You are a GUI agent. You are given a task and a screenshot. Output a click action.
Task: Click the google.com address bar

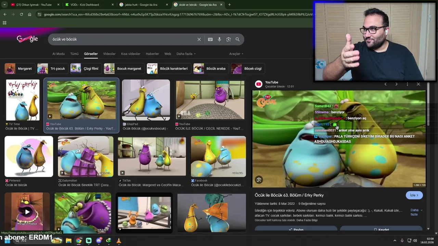[x=178, y=14]
